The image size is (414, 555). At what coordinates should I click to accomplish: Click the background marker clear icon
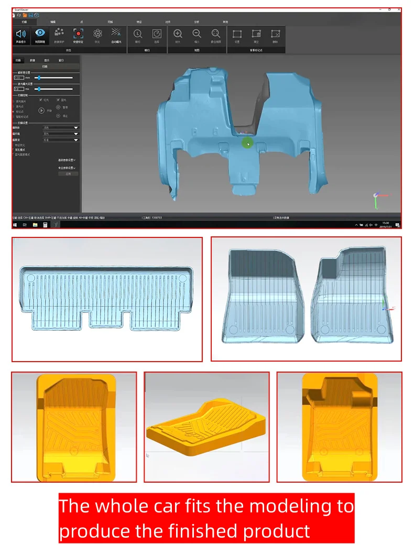tap(256, 34)
